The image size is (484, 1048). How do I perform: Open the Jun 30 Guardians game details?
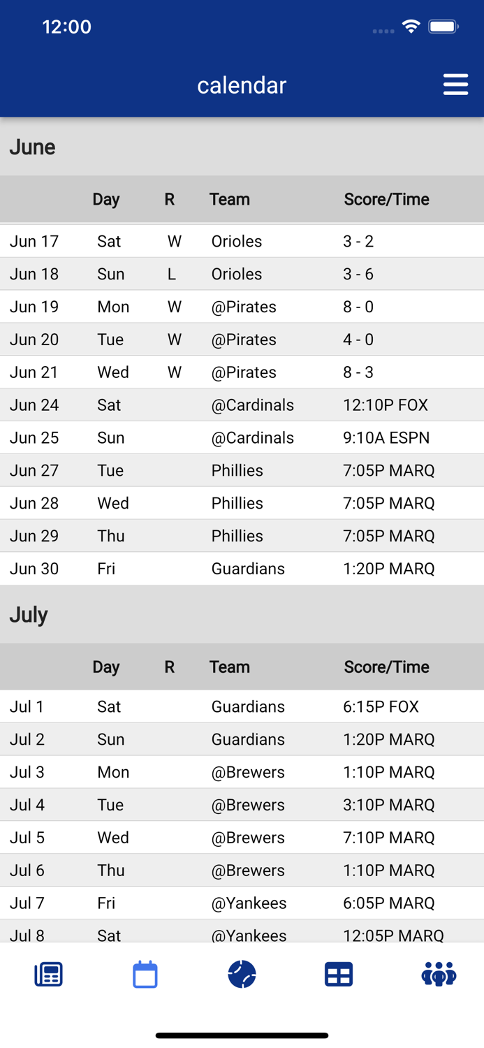click(x=242, y=569)
